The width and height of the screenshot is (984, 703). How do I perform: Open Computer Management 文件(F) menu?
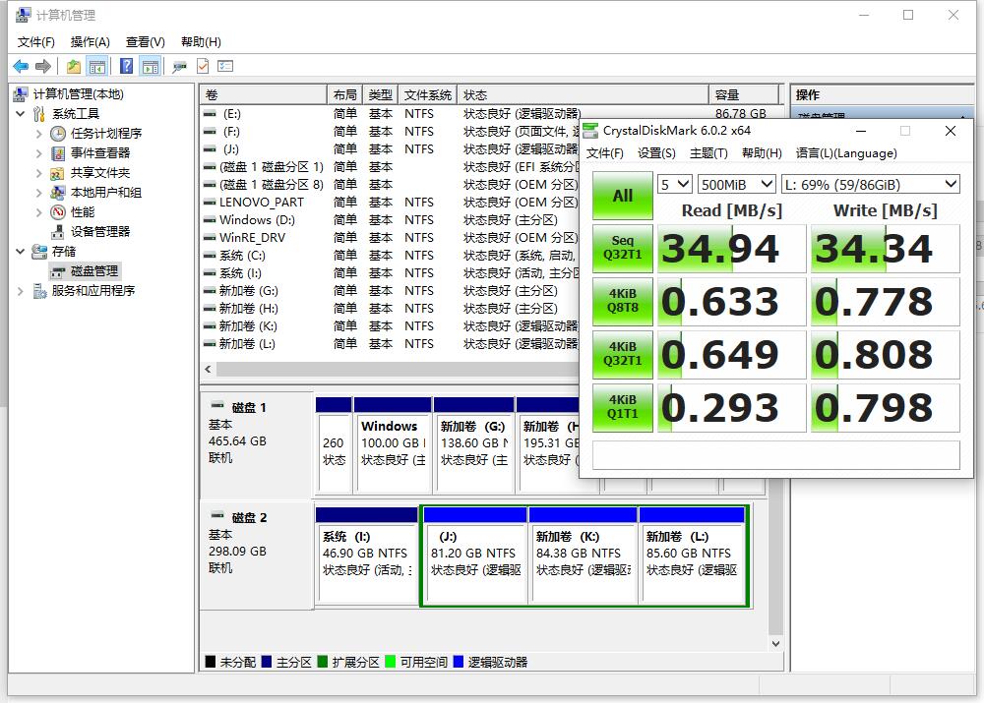pos(35,42)
